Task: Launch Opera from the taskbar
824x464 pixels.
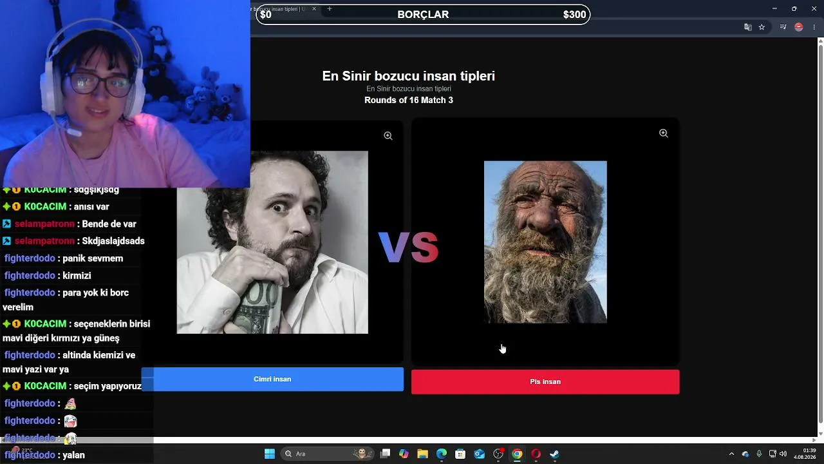Action: pos(536,454)
